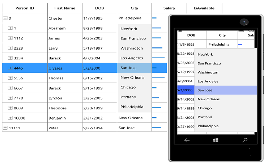Click the IsAvailable column header
The image size is (264, 163).
204,8
